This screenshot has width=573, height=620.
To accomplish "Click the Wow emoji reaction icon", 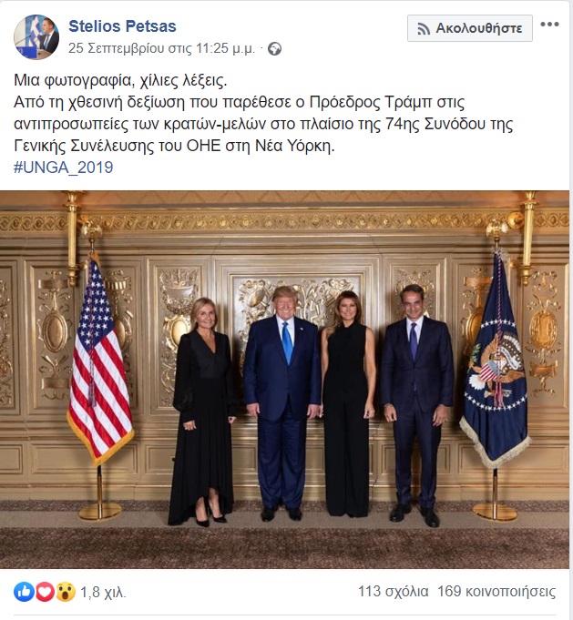I will (64, 592).
